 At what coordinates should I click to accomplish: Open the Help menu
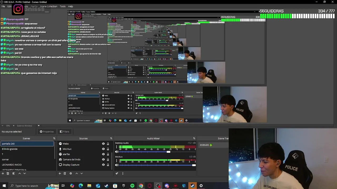(71, 6)
